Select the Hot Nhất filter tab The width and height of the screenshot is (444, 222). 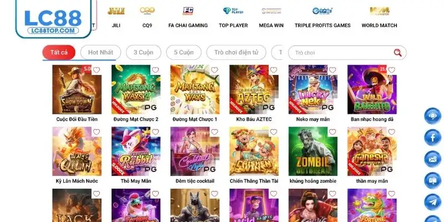100,52
